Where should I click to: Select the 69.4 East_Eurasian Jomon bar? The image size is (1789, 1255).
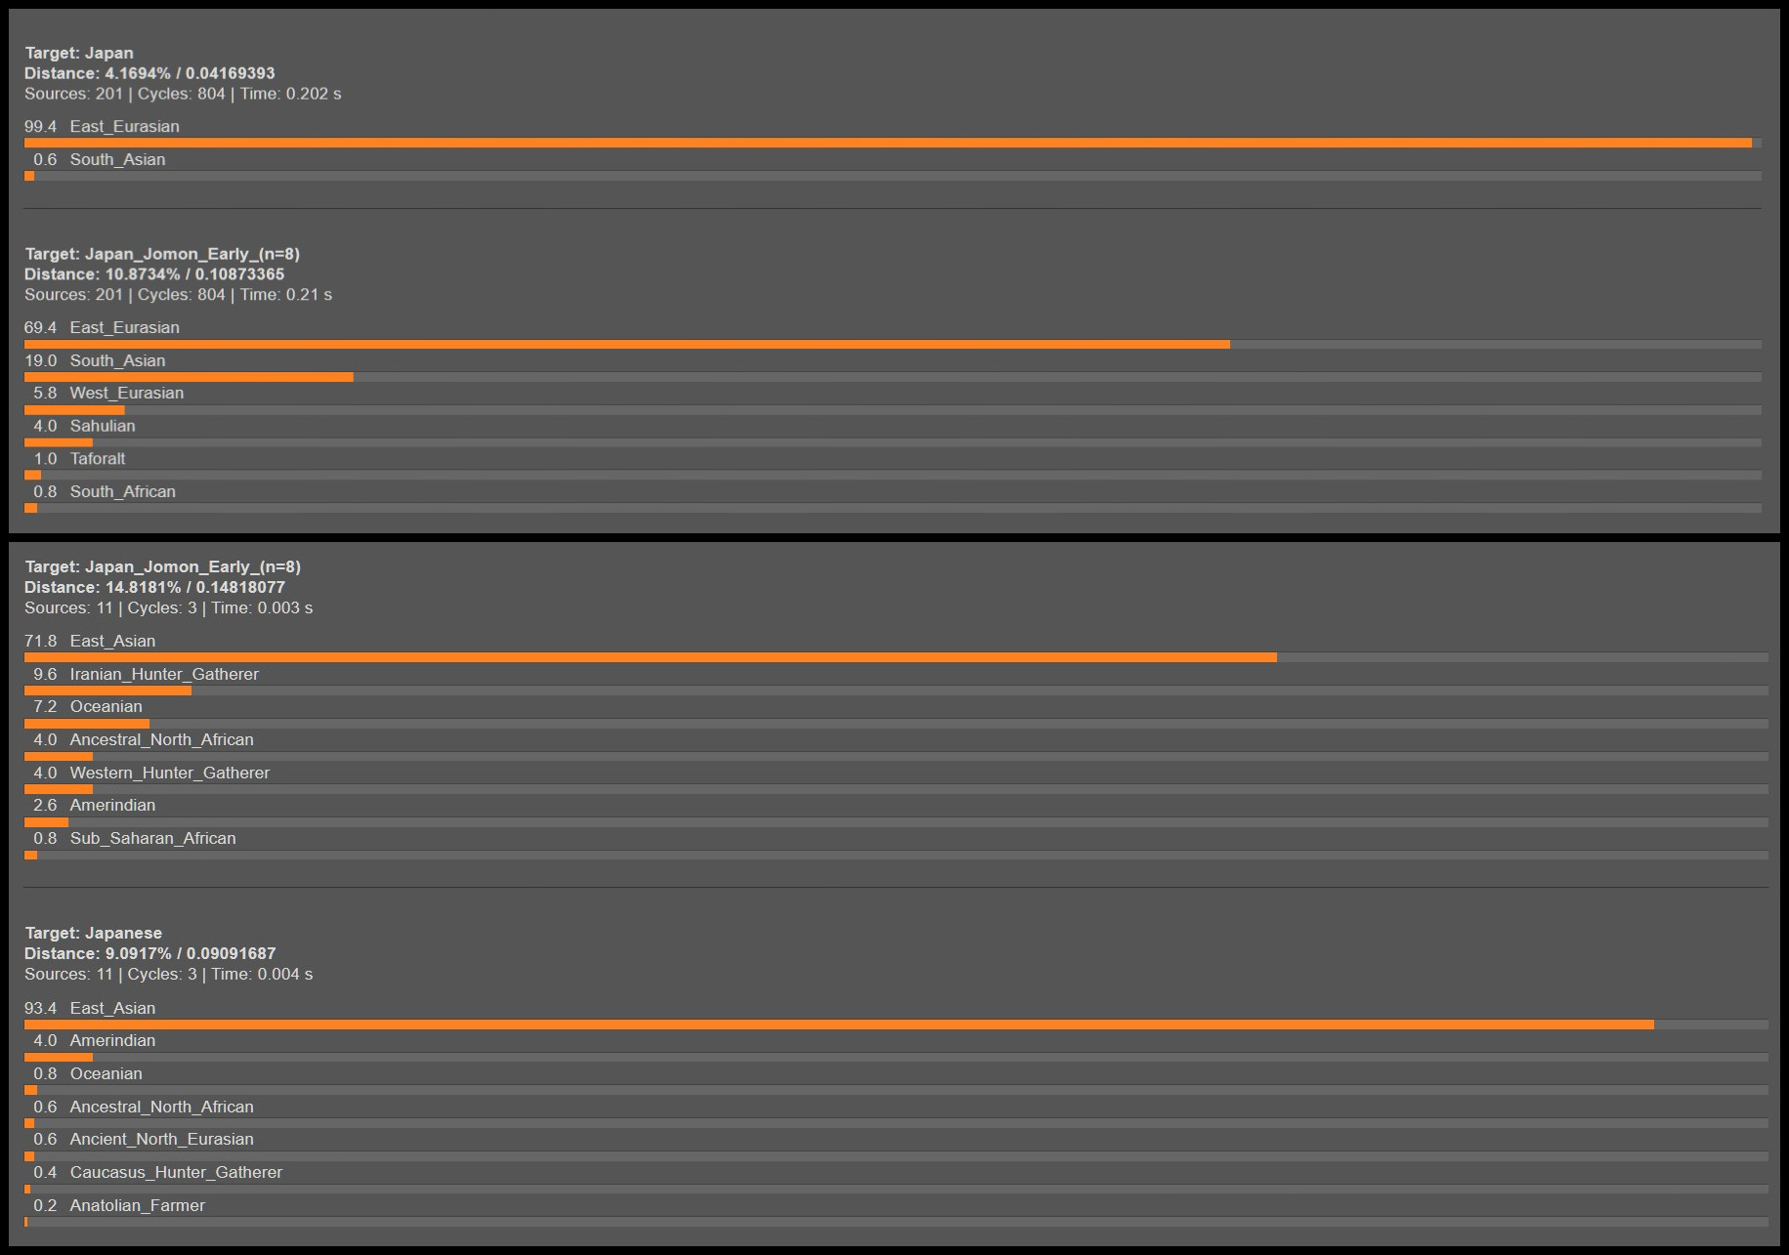point(626,345)
